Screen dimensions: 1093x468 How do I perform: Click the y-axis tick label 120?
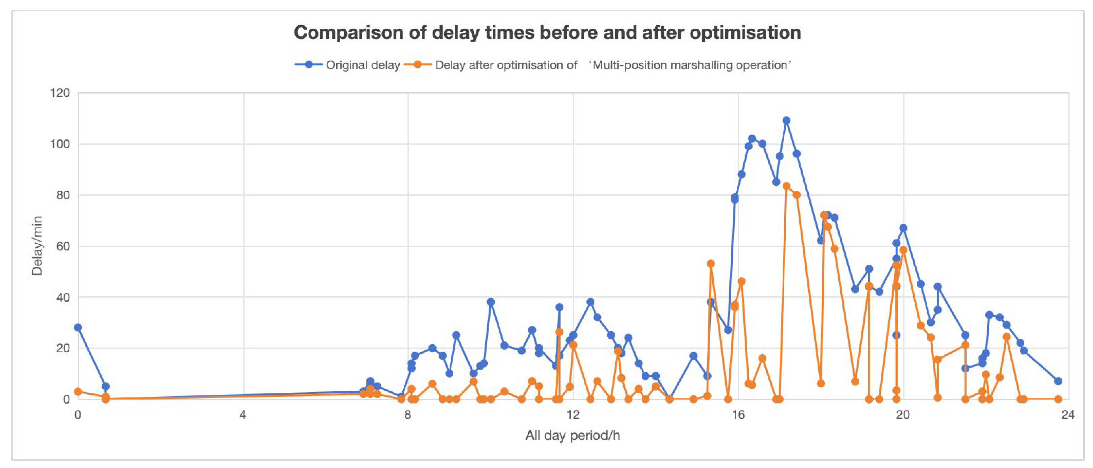(60, 93)
